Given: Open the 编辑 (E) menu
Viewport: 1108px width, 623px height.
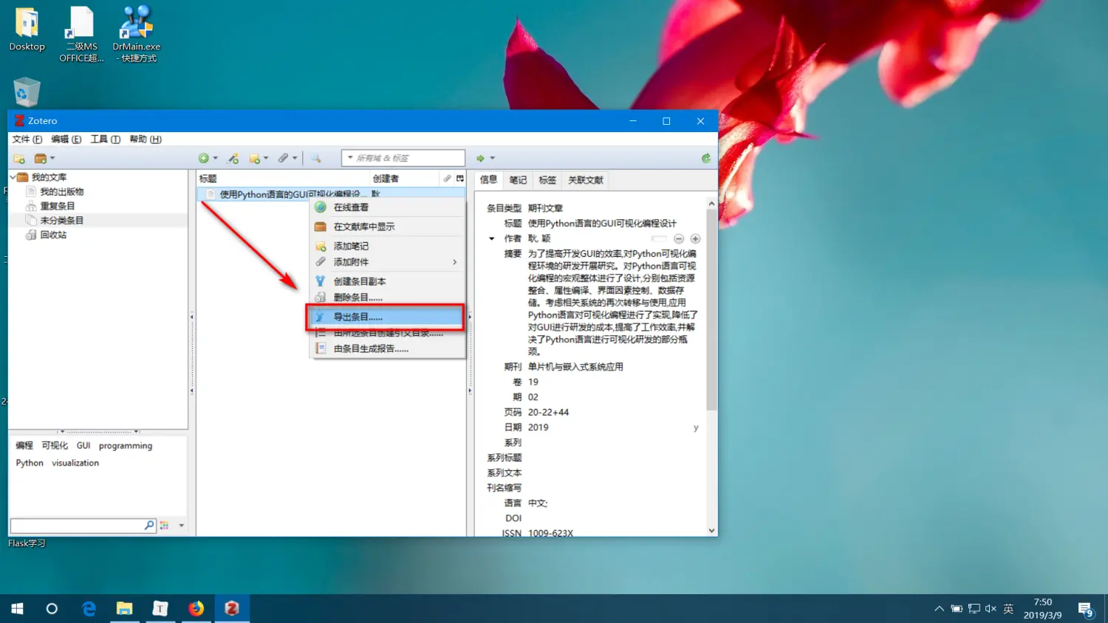Looking at the screenshot, I should 66,139.
